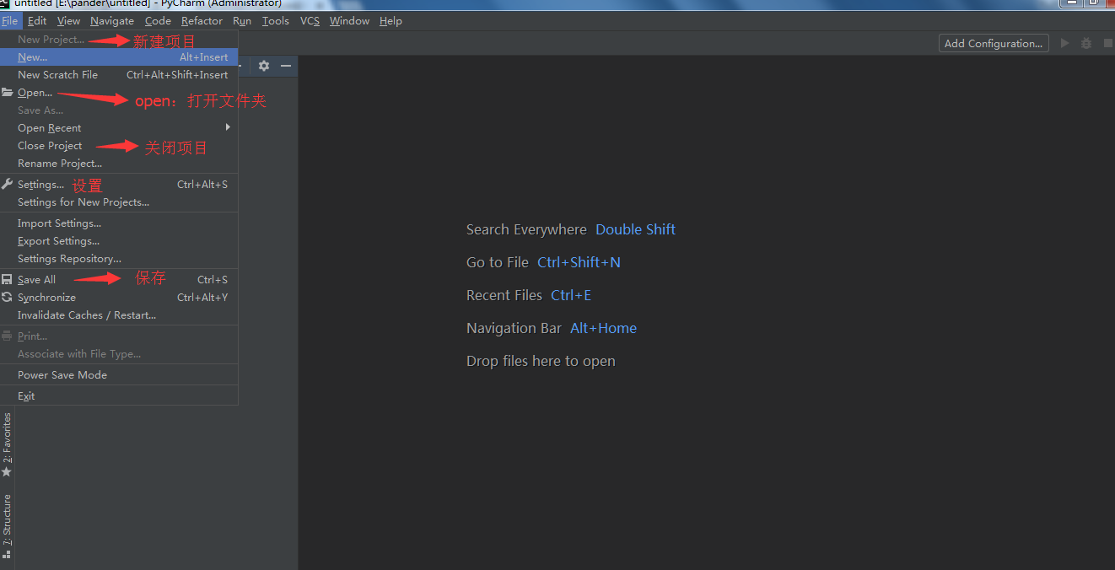Open the Navigate menu
Viewport: 1115px width, 570px height.
(x=112, y=20)
